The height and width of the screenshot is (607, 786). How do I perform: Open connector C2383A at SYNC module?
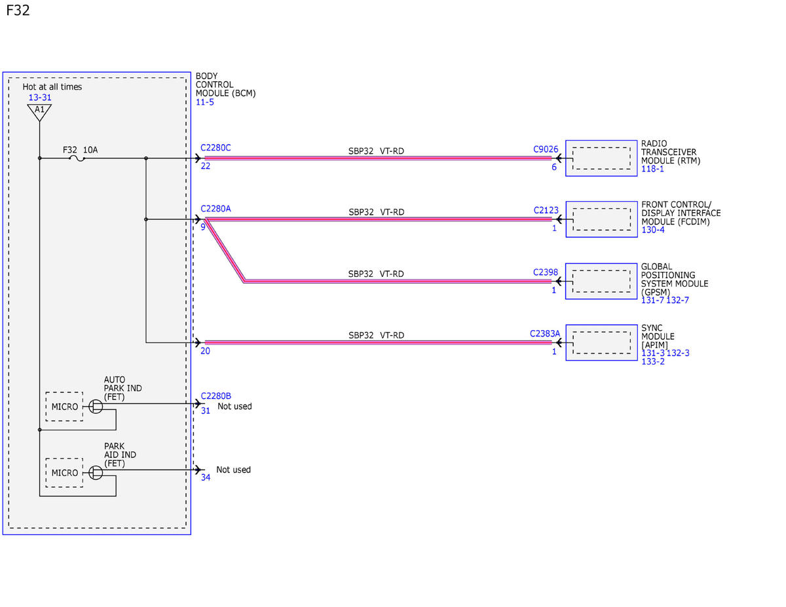click(x=545, y=333)
